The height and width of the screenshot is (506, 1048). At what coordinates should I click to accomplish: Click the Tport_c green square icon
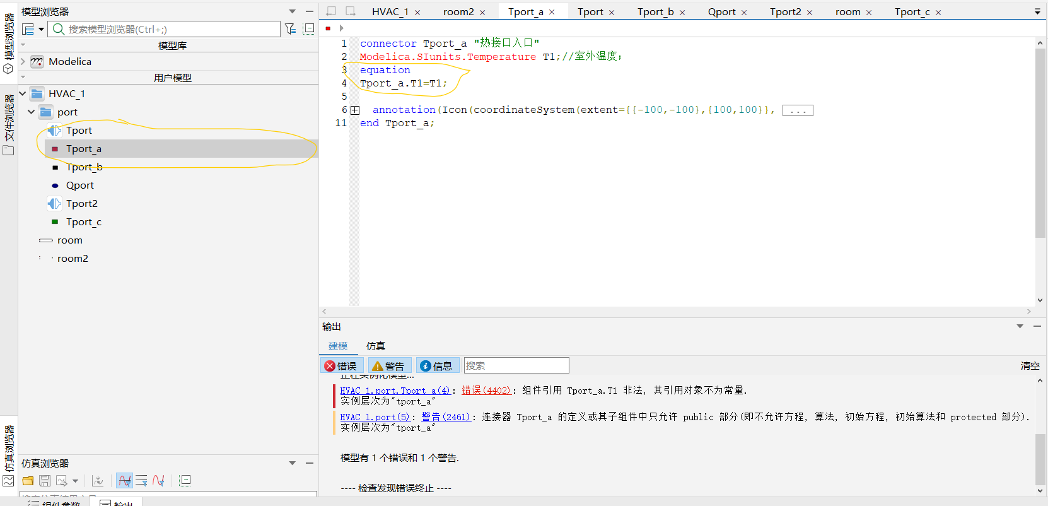[x=55, y=221]
